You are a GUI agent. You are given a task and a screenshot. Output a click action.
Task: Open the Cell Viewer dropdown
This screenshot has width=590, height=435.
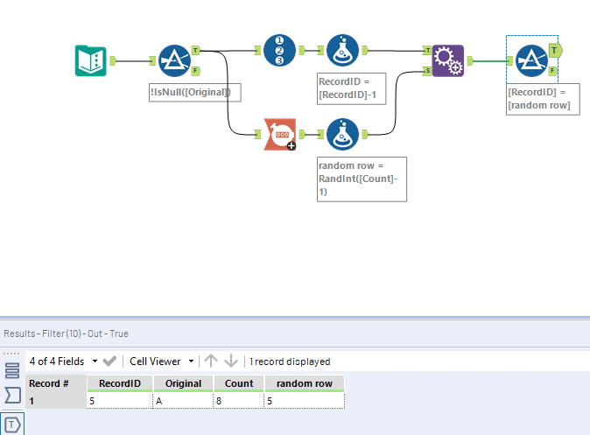coord(162,361)
